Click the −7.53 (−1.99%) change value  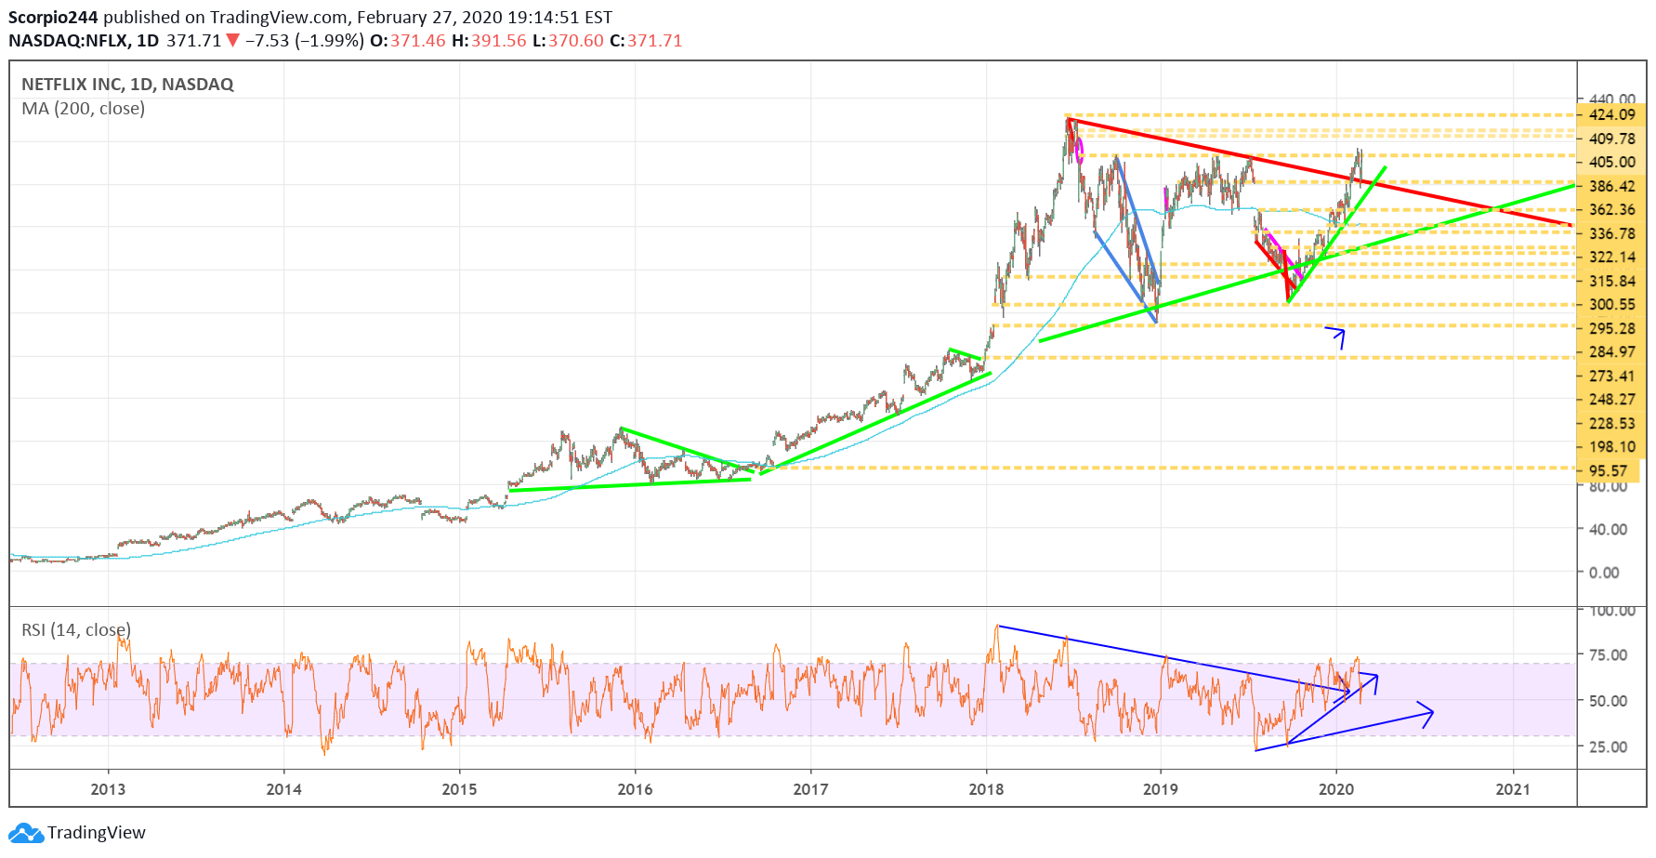pos(304,41)
